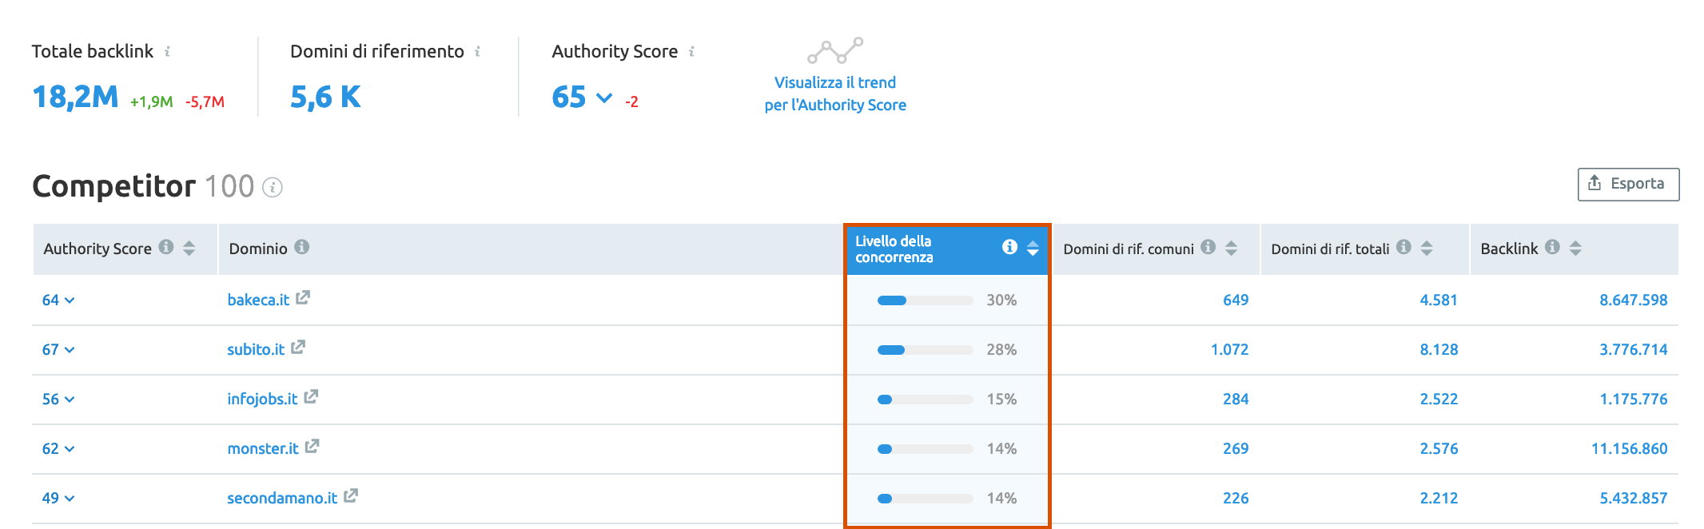Click the Domini di rif. comuni header
The height and width of the screenshot is (529, 1704).
pyautogui.click(x=1128, y=249)
